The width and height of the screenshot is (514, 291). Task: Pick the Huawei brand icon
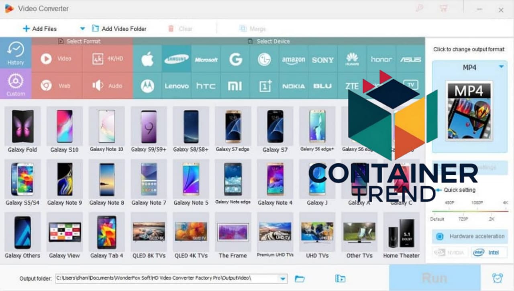[x=352, y=59]
